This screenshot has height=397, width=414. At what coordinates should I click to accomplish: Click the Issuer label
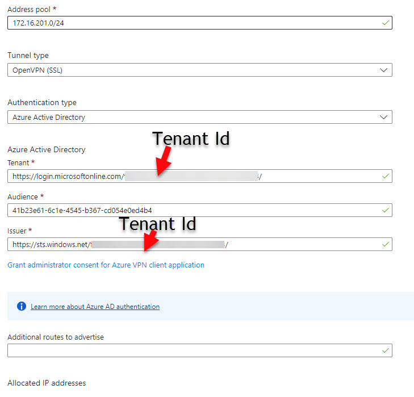point(17,231)
